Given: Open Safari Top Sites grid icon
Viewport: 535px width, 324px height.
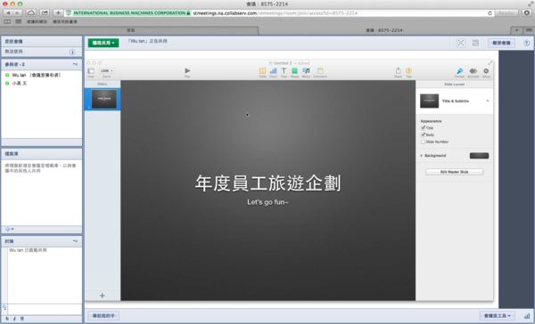Looking at the screenshot, I should [x=19, y=21].
